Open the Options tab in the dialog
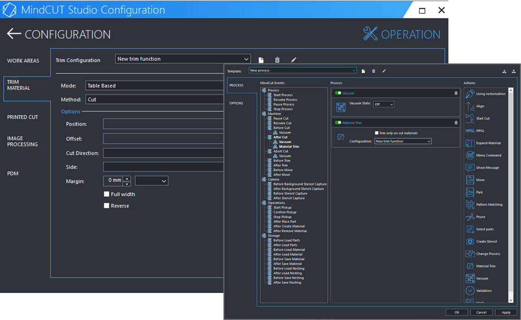The image size is (521, 320). (236, 103)
